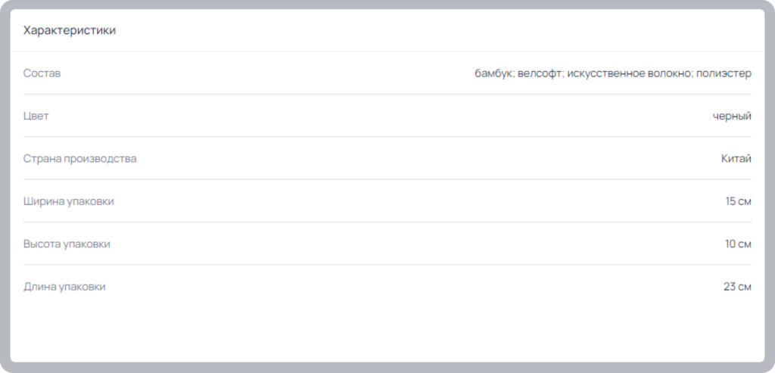
Task: Click the height value 10 см
Action: [739, 244]
